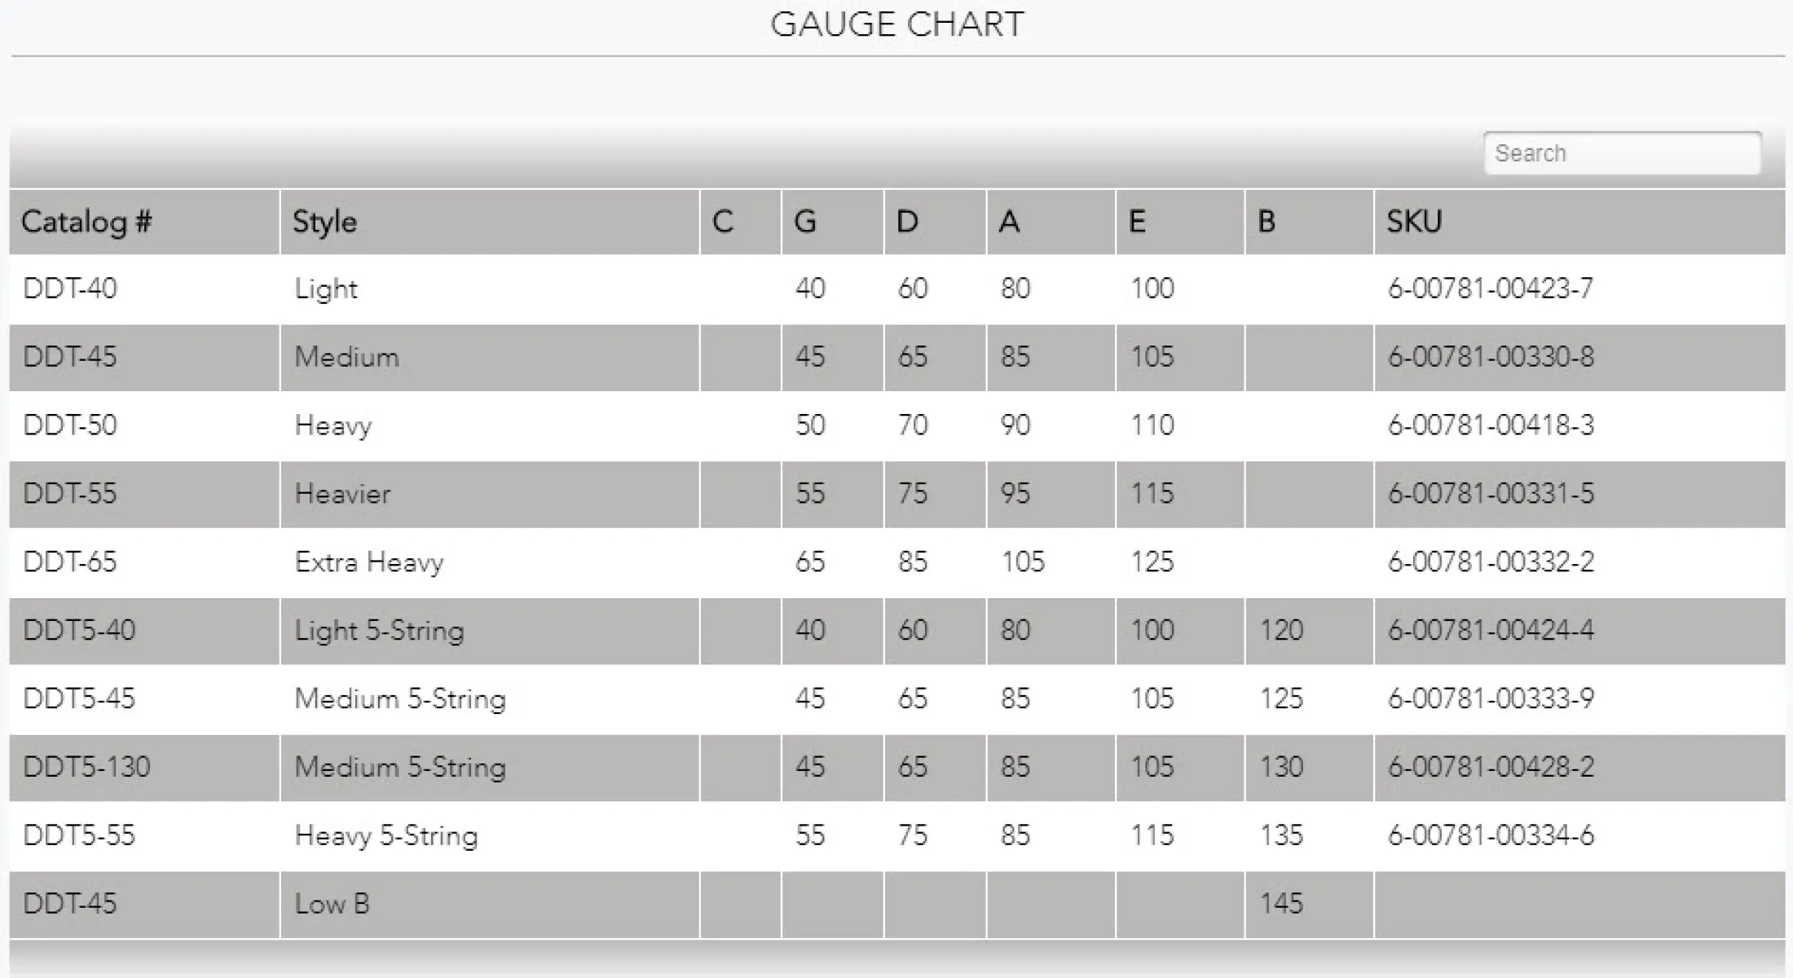Click the SKU column header

(x=1579, y=222)
